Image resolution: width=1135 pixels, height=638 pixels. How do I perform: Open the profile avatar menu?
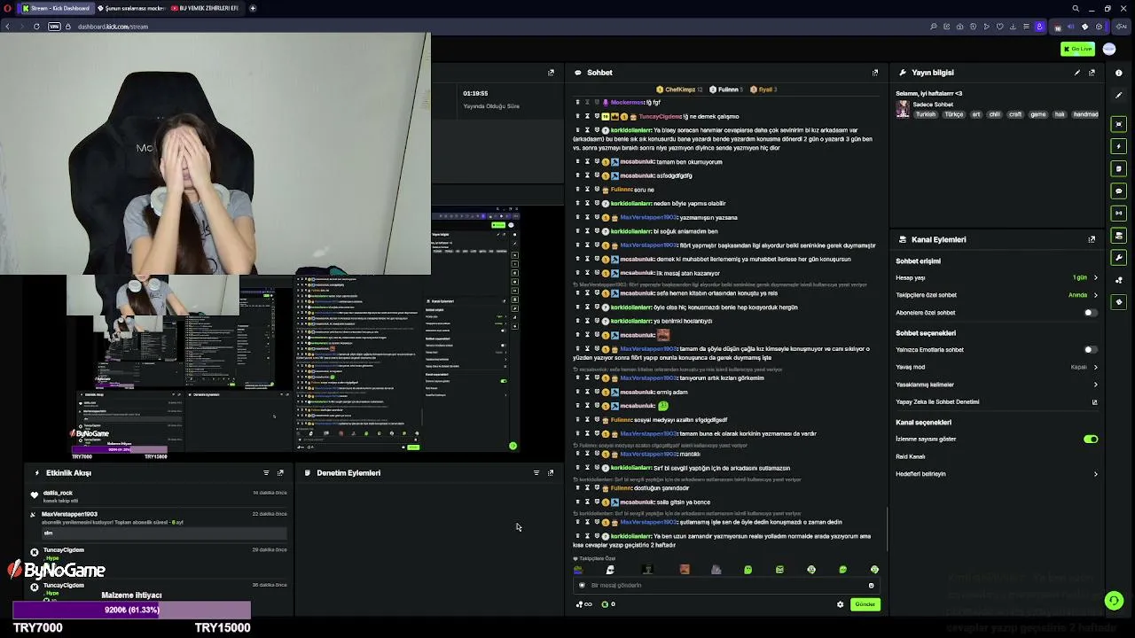(x=1109, y=49)
